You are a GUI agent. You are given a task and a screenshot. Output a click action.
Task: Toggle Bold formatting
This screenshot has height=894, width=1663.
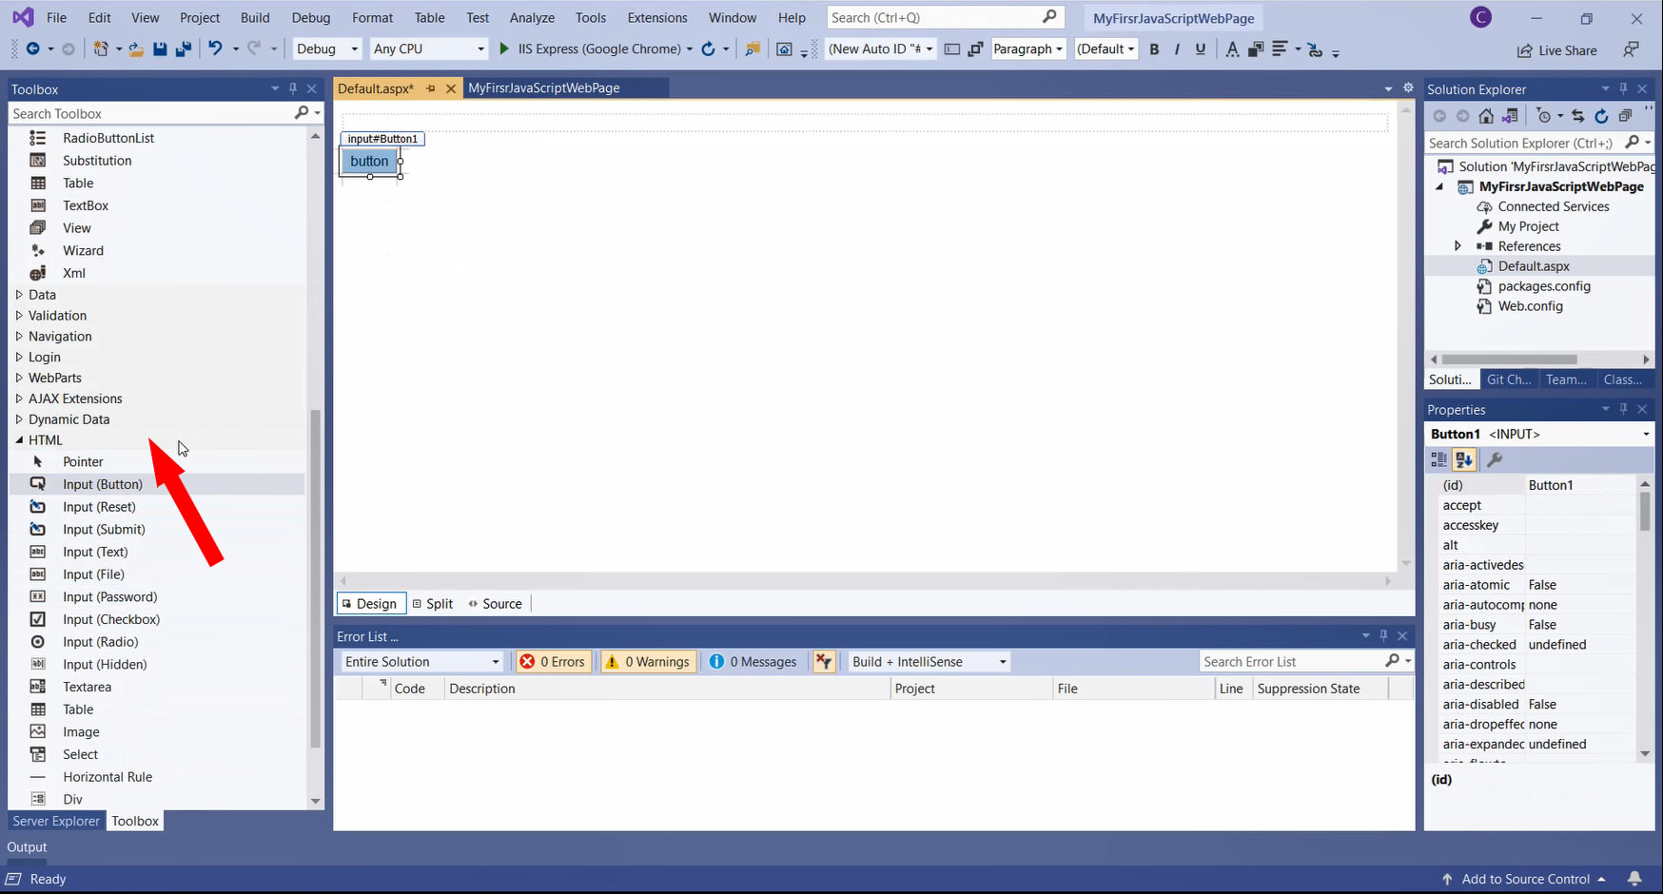tap(1154, 49)
